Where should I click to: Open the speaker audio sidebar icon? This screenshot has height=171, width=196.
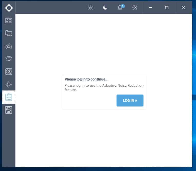[x=9, y=110]
